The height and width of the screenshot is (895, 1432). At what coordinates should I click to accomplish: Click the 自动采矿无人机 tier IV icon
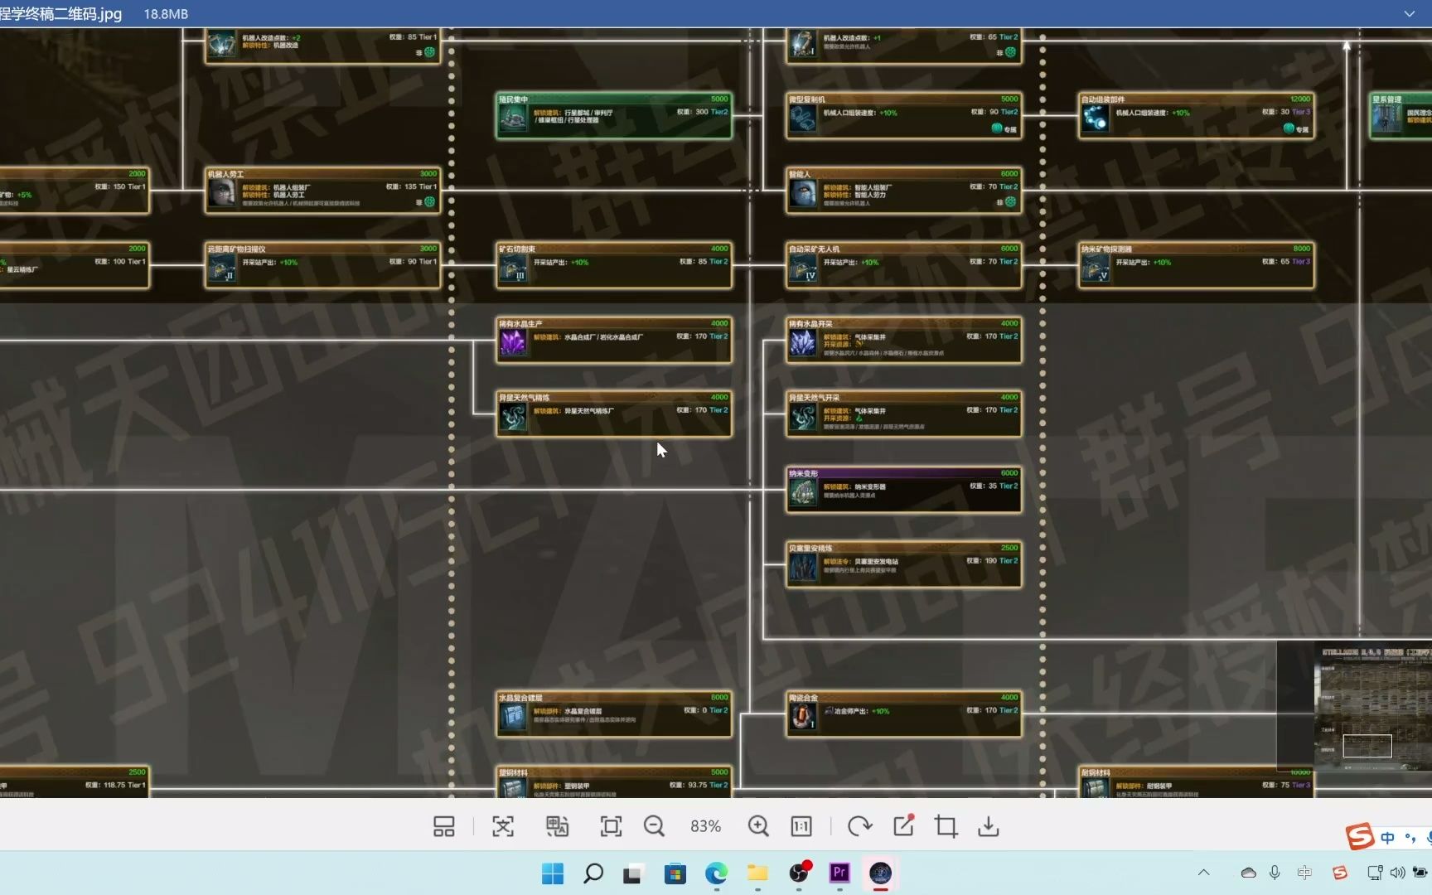point(802,268)
